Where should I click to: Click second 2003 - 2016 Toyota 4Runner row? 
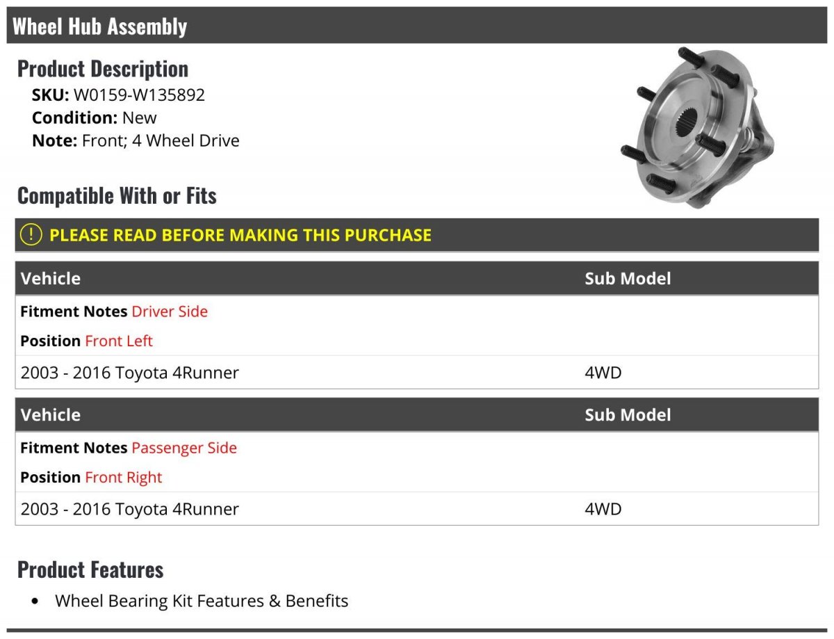click(x=417, y=509)
